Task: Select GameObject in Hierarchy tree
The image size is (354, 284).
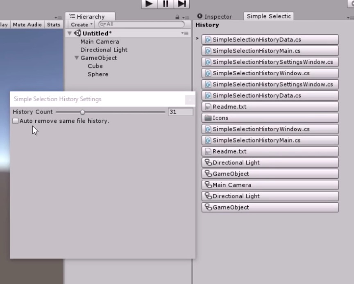Action: (x=98, y=58)
